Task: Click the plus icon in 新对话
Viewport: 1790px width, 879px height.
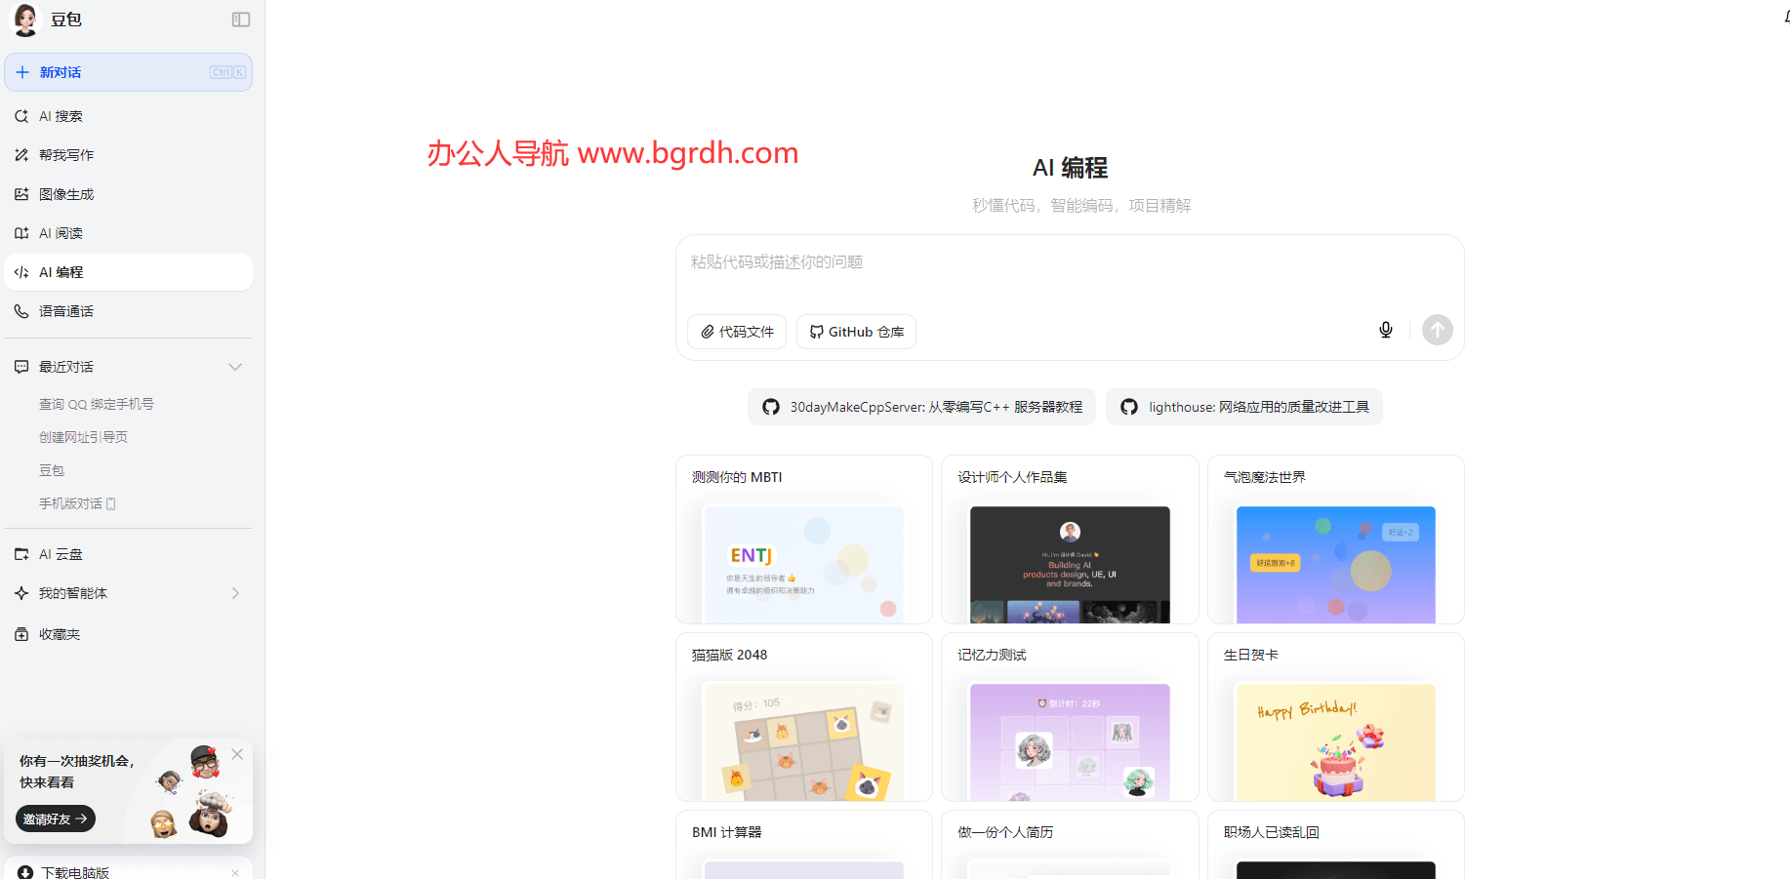Action: coord(22,72)
